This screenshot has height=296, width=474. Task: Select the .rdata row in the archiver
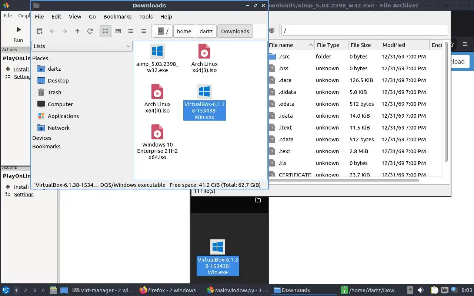point(355,139)
